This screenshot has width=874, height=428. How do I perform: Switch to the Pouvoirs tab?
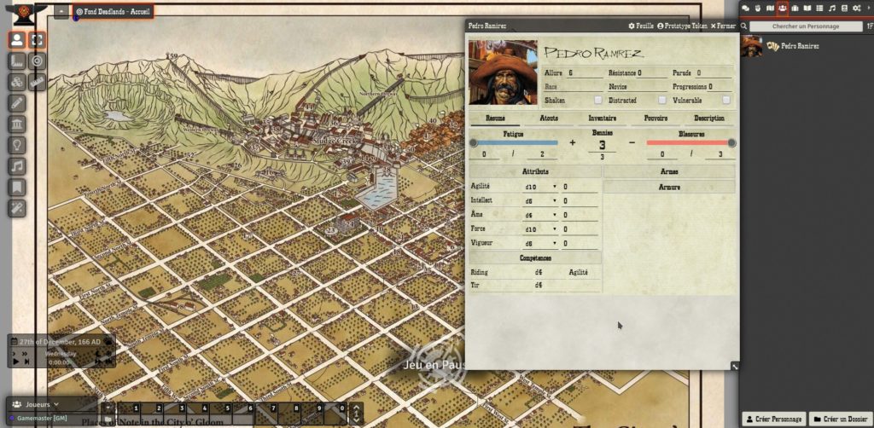click(656, 119)
